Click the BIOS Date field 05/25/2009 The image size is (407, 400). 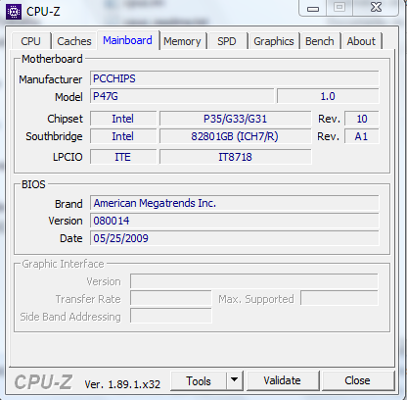pos(235,238)
